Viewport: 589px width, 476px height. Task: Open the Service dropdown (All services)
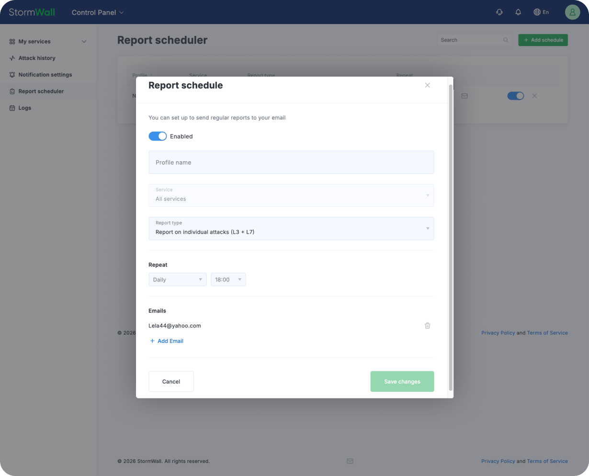[x=291, y=195]
